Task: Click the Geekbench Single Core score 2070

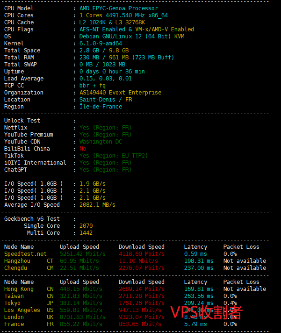Action: click(86, 226)
